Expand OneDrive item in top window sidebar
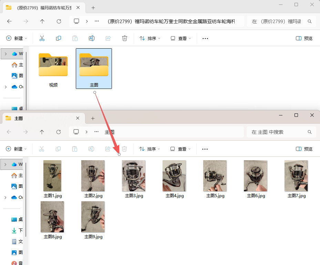Viewport: 320px width, 265px height. click(6, 87)
